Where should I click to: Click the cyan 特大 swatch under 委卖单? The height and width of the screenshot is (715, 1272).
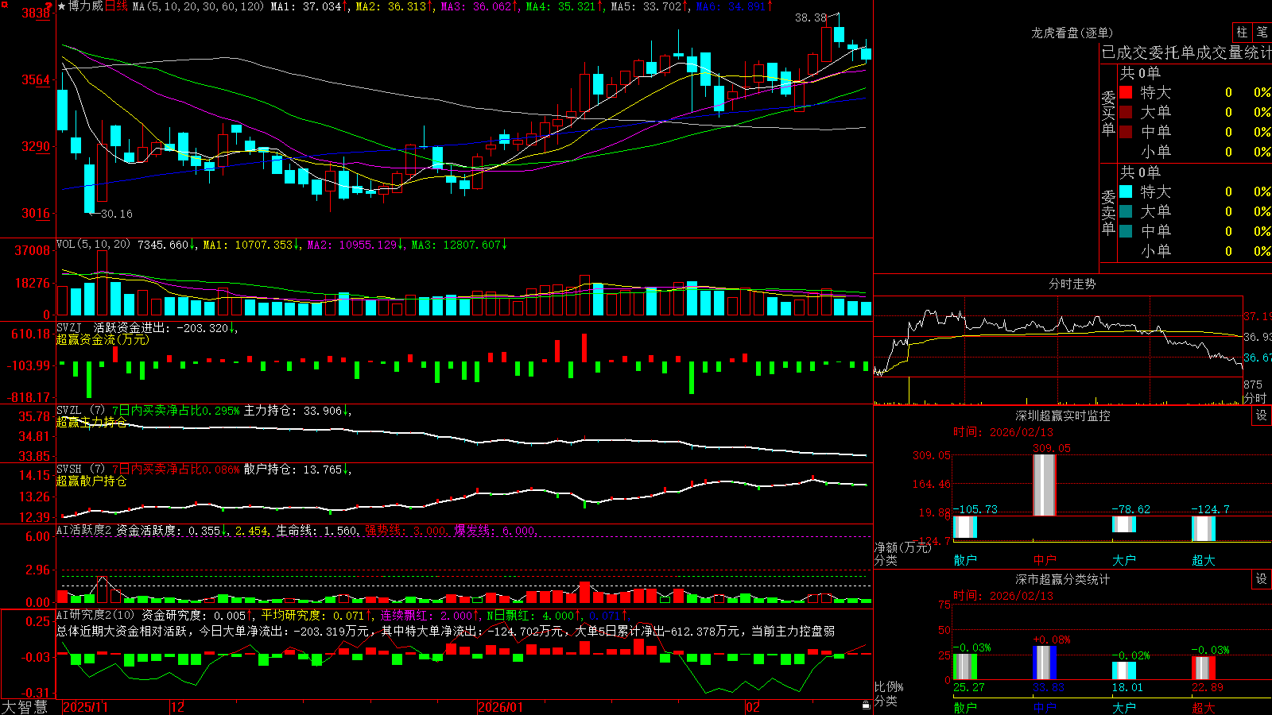click(1126, 191)
